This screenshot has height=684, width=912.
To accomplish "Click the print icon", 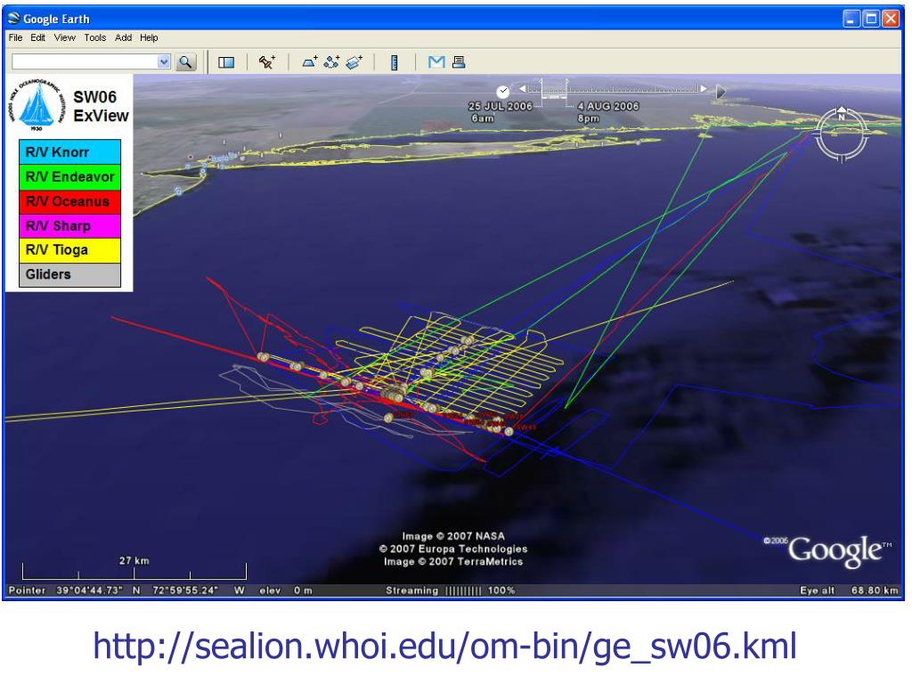I will pos(459,61).
